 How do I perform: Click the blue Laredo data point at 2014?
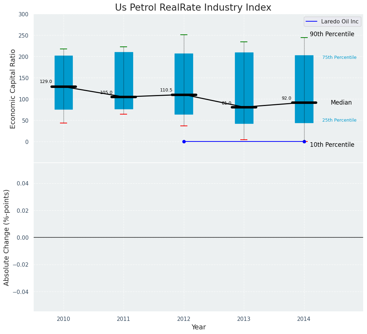point(304,141)
